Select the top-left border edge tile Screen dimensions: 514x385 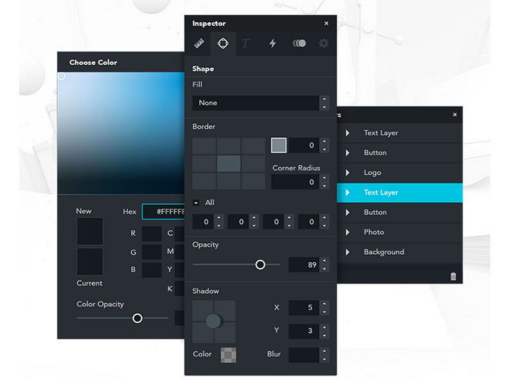[203, 146]
